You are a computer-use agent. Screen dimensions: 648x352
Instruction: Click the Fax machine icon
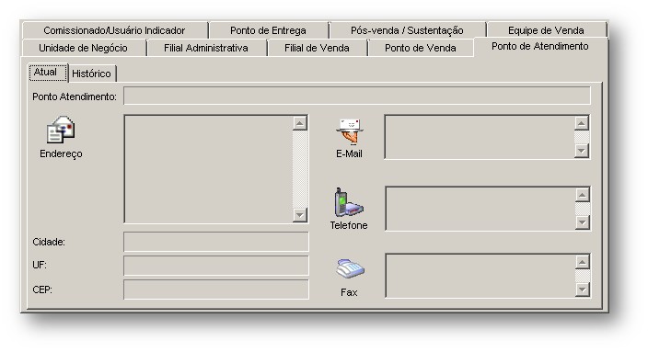pos(350,268)
